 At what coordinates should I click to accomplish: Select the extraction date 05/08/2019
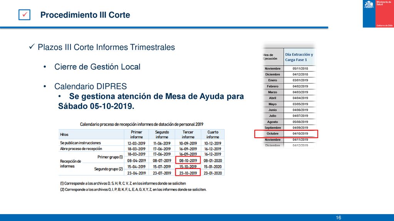pyautogui.click(x=300, y=122)
